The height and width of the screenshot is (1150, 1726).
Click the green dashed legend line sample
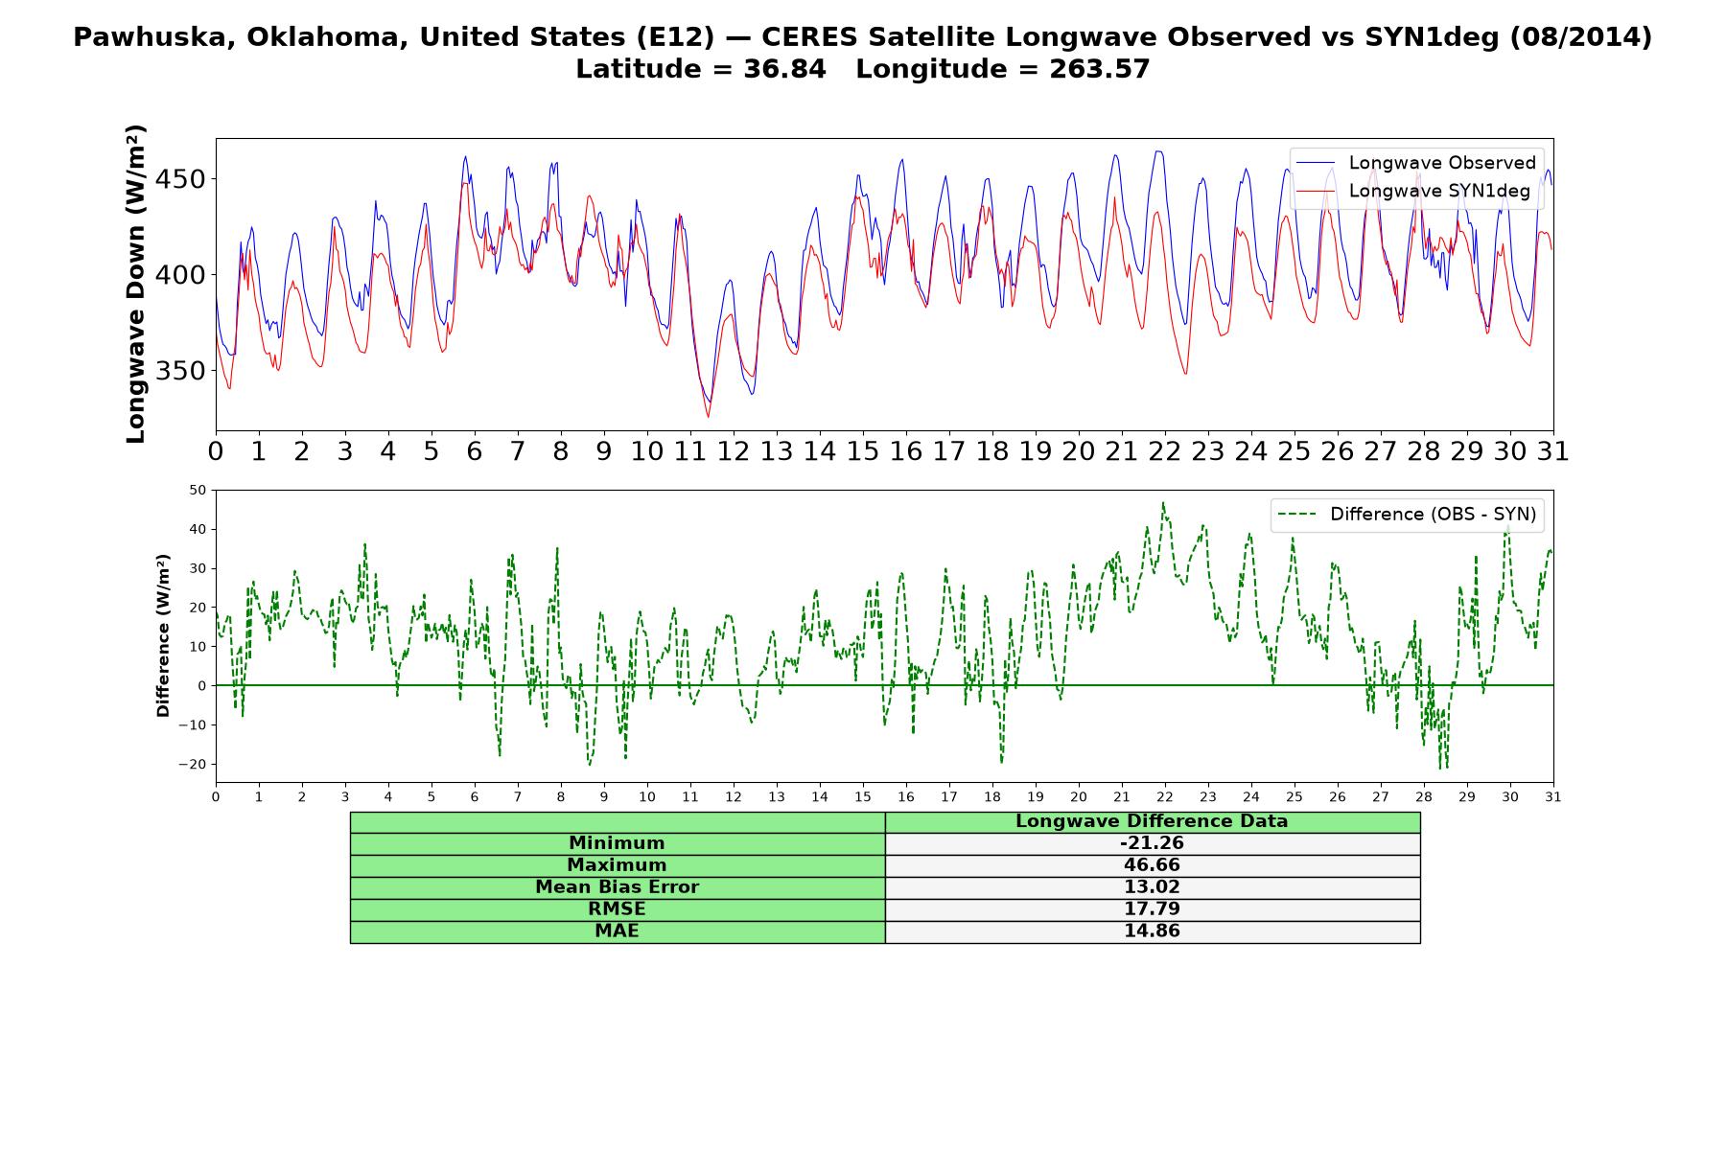point(1297,516)
